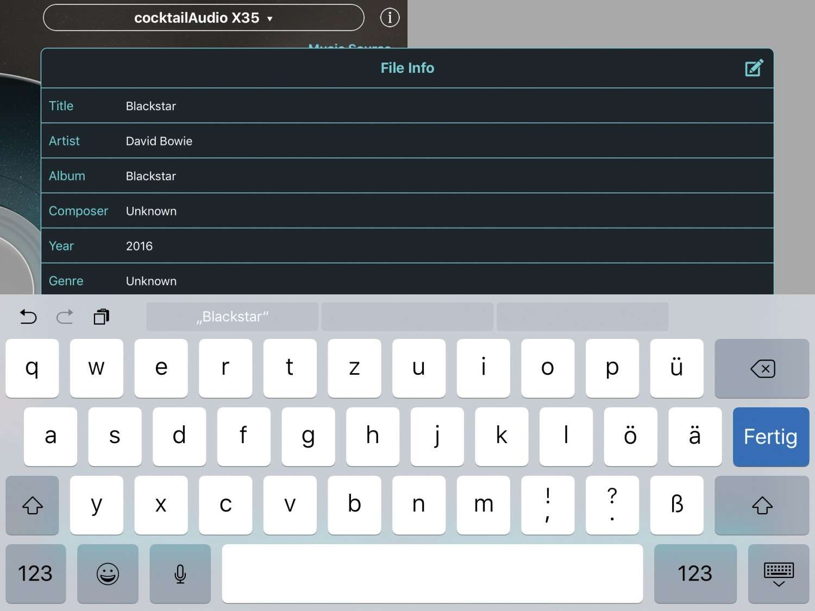Select the Year value 2016
The image size is (815, 611).
139,246
